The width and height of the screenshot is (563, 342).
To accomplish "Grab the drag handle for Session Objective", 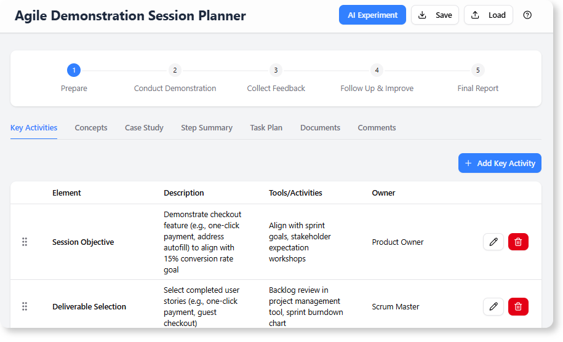I will click(25, 242).
